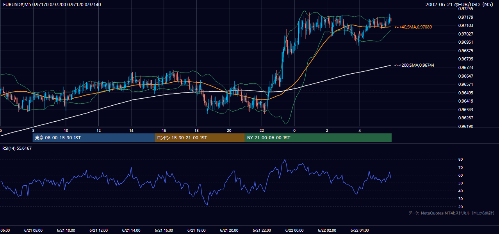The image size is (499, 234).
Task: Click RSI scale value 70
Action: (460, 167)
